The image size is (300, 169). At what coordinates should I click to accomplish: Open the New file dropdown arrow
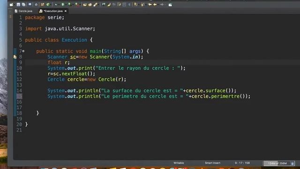pos(15,5)
